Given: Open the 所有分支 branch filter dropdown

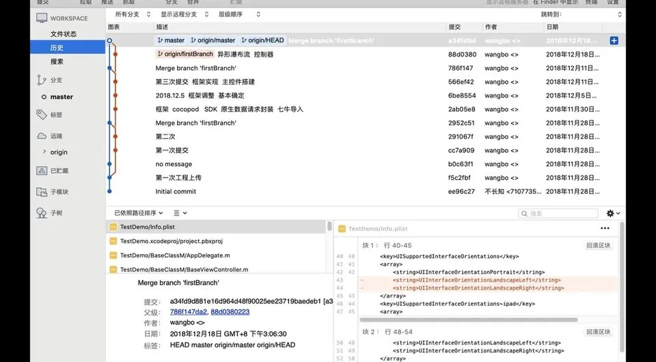Looking at the screenshot, I should point(133,14).
